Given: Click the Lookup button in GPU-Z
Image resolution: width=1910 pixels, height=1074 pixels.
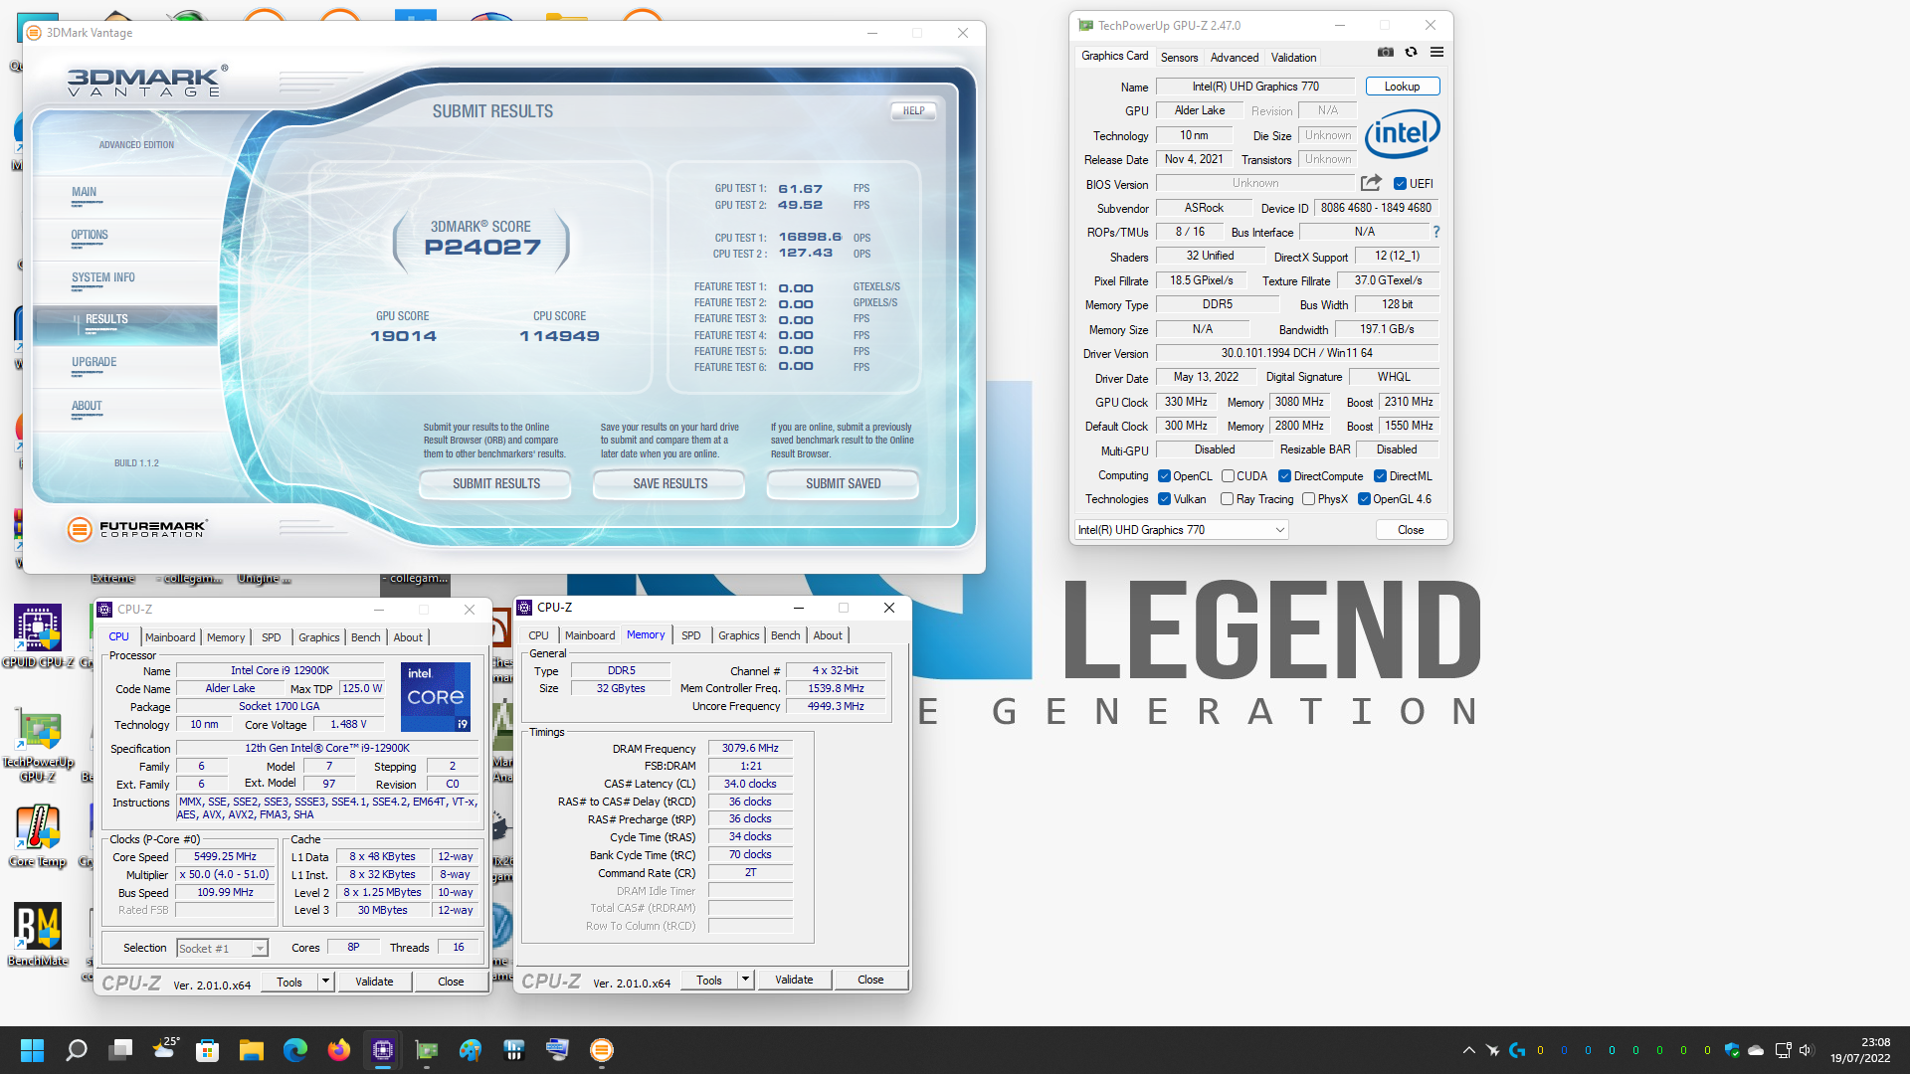Looking at the screenshot, I should tap(1403, 87).
